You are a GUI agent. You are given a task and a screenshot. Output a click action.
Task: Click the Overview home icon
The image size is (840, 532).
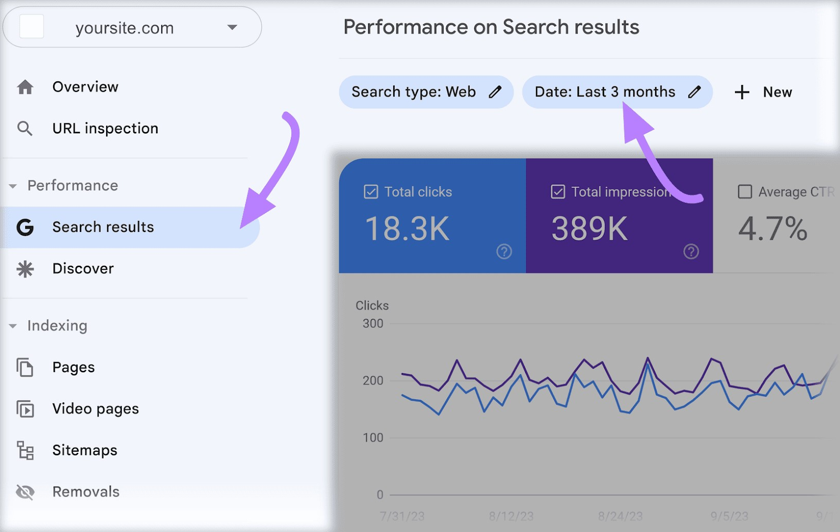click(25, 87)
